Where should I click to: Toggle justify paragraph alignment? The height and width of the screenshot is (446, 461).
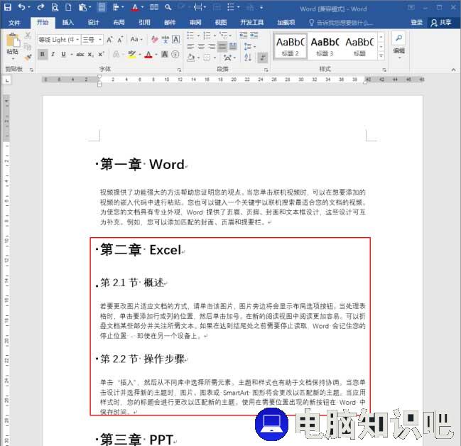coord(222,46)
